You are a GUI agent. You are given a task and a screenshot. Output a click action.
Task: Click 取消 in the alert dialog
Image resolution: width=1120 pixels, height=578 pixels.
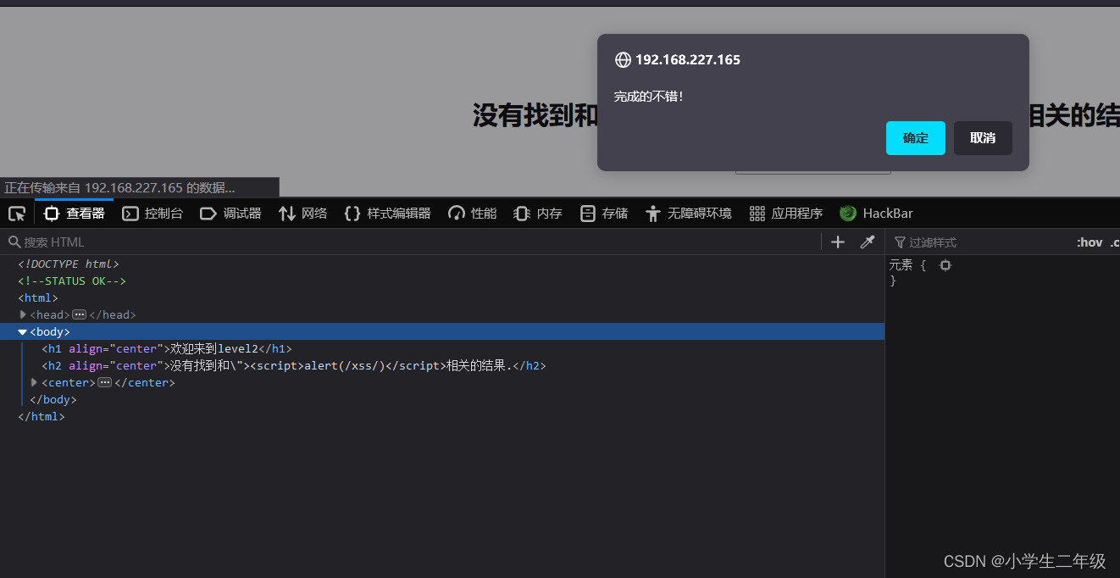[983, 138]
